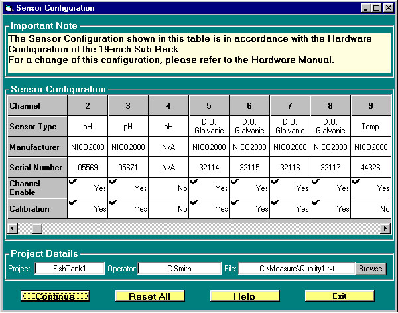
Task: Toggle Channel Enable checkmark for channel 2
Action: coord(73,182)
